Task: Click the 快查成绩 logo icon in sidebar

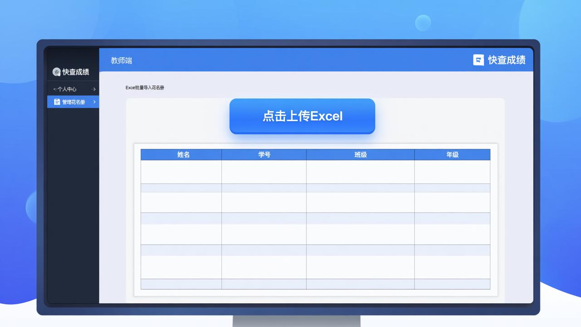Action: pos(57,72)
